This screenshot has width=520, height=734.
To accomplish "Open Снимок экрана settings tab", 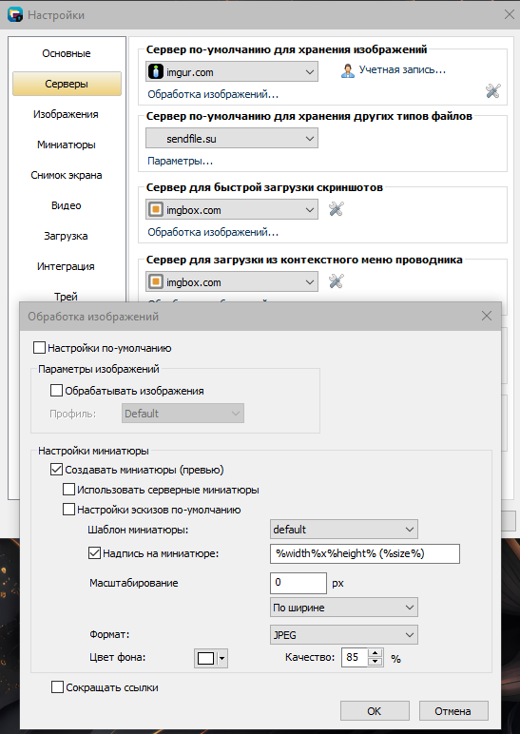I will [67, 175].
